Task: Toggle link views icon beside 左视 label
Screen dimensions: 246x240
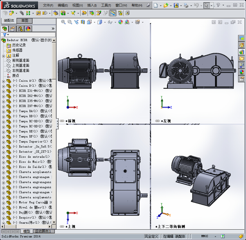Action: tap(158, 121)
